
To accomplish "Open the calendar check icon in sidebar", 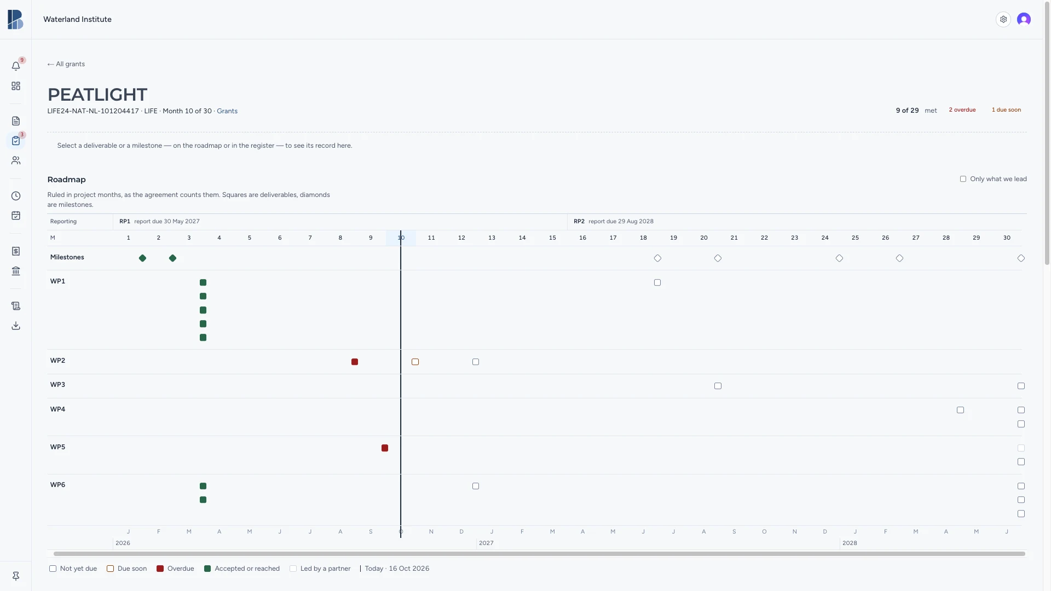I will 16,216.
